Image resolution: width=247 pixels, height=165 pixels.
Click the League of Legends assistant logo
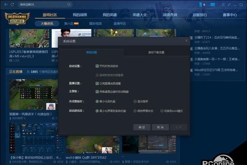click(17, 19)
